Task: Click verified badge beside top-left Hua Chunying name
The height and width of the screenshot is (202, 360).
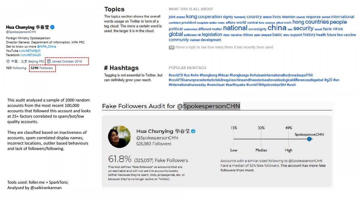Action: pyautogui.click(x=52, y=28)
